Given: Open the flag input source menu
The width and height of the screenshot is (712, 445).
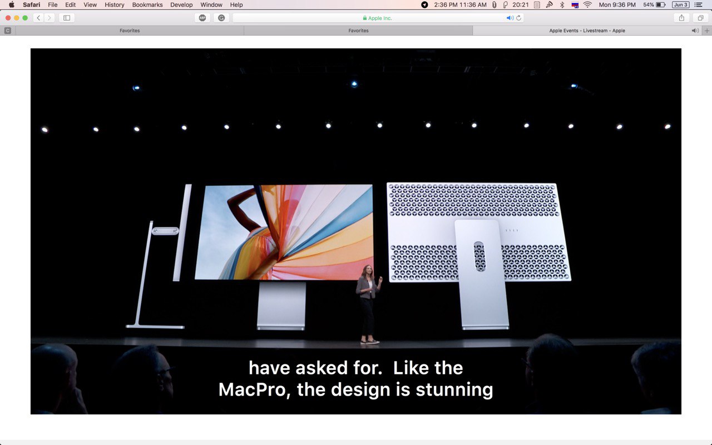Looking at the screenshot, I should point(575,4).
